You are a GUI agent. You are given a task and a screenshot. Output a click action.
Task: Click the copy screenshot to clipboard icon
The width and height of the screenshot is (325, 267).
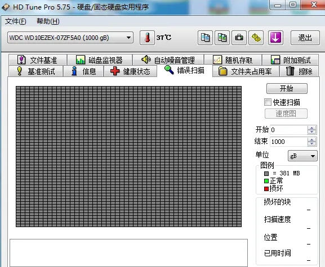[x=222, y=38]
